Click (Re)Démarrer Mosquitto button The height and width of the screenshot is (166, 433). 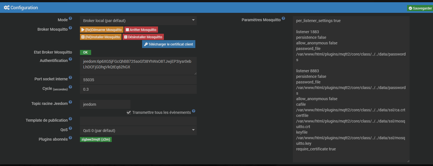click(101, 30)
